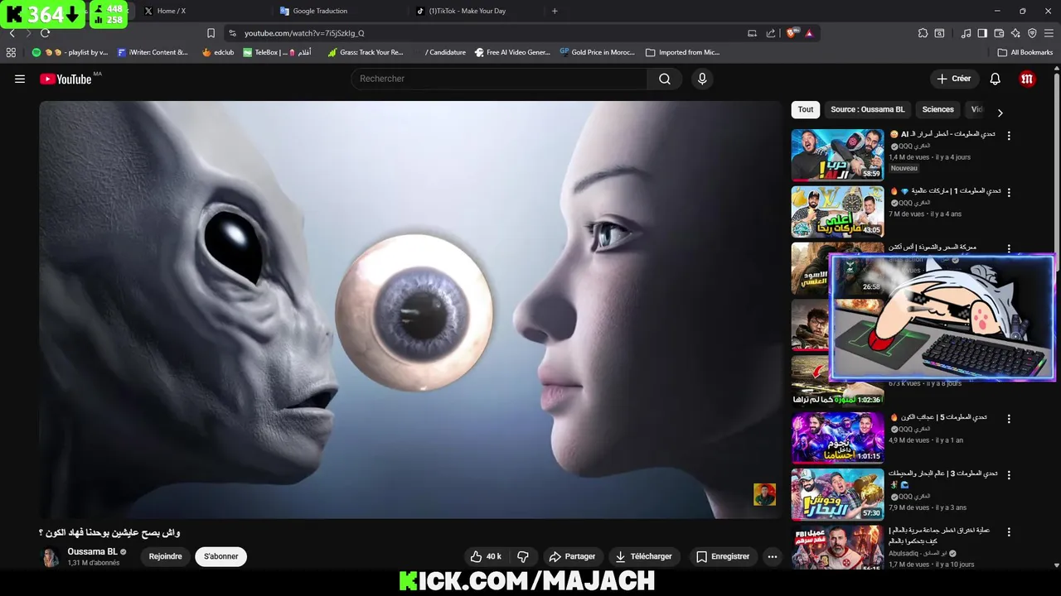Viewport: 1061px width, 596px height.
Task: Click the youtube.com address bar URL
Action: point(304,33)
